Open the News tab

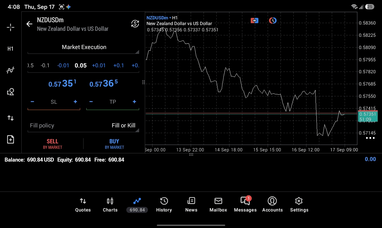[x=191, y=205]
